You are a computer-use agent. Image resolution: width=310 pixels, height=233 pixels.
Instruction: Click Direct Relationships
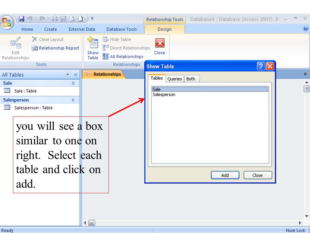(126, 48)
